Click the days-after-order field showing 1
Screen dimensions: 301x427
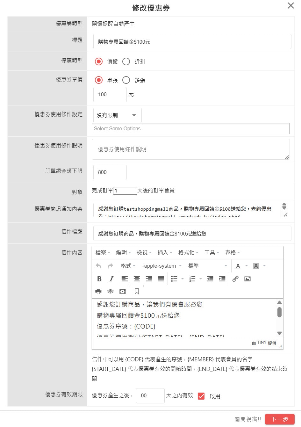coord(125,191)
